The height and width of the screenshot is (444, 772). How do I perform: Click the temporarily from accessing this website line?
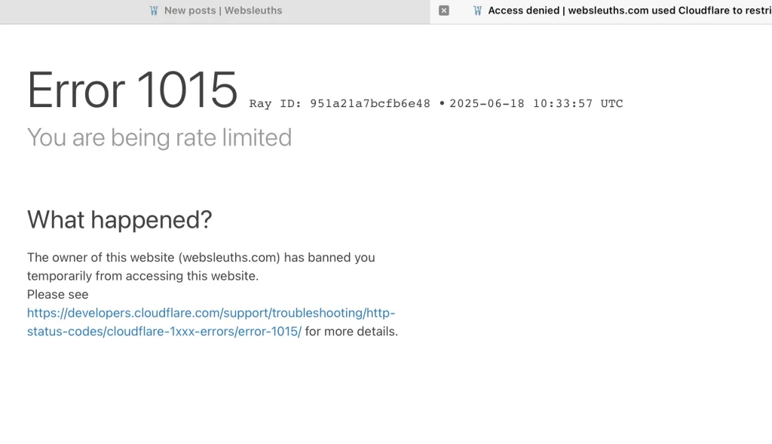click(142, 276)
